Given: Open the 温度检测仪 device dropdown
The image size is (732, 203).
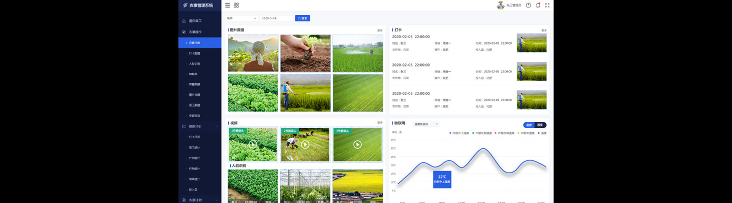Looking at the screenshot, I should click(x=426, y=124).
